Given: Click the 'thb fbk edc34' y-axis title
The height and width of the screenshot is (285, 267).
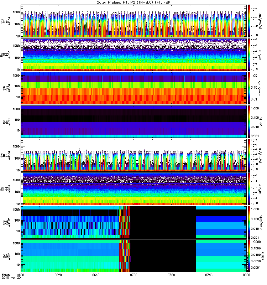Looking at the screenshot, I should [x=6, y=88].
